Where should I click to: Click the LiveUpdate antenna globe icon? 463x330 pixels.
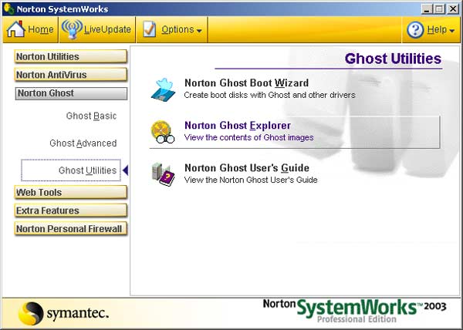pos(72,29)
